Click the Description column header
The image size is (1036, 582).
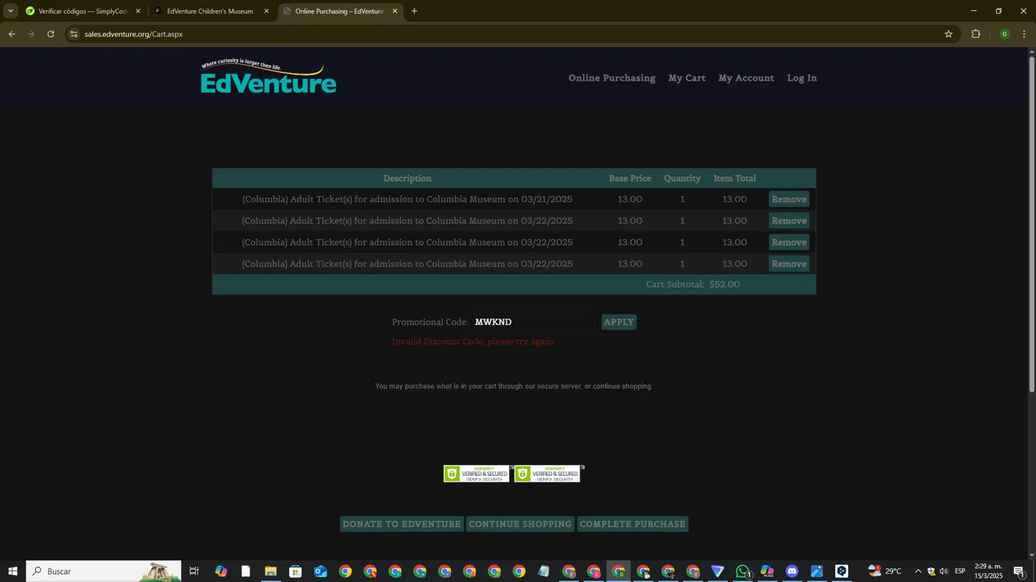[x=407, y=178]
